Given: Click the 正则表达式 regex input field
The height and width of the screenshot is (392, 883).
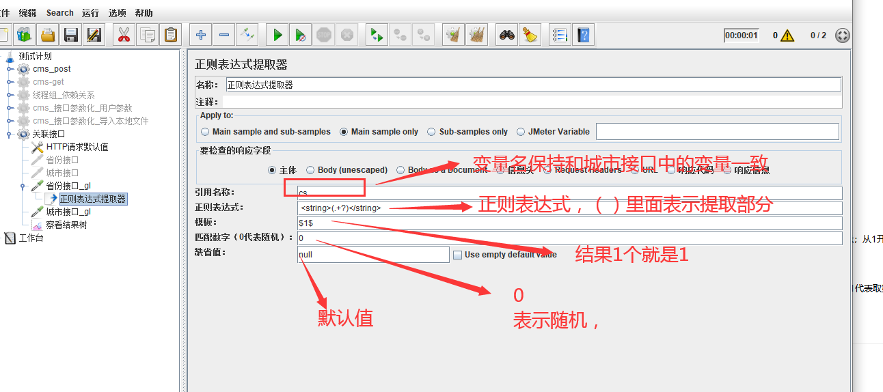Looking at the screenshot, I should click(570, 208).
